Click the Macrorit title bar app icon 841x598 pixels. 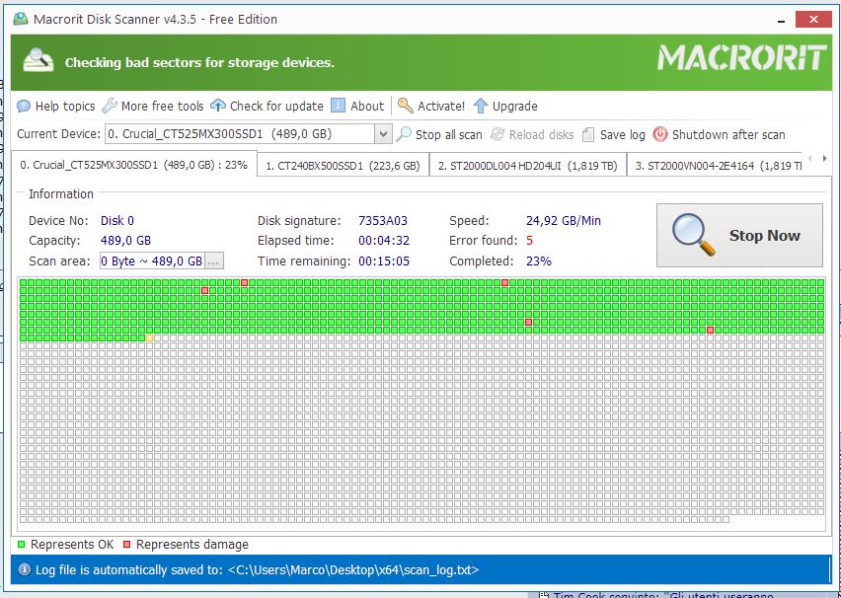[x=21, y=19]
